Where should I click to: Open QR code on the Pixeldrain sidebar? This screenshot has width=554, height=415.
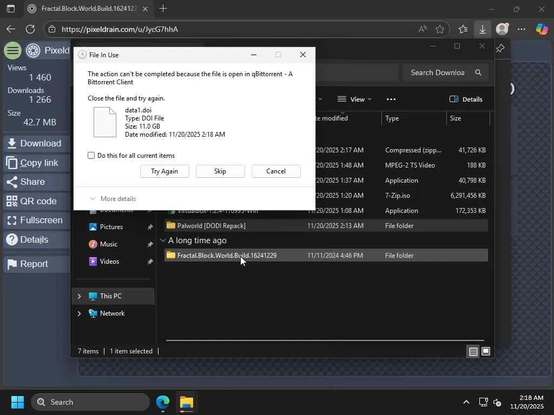click(x=37, y=201)
